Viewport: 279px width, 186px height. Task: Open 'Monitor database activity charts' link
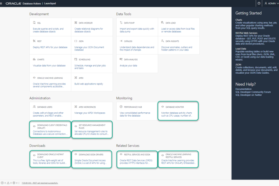tap(177, 114)
